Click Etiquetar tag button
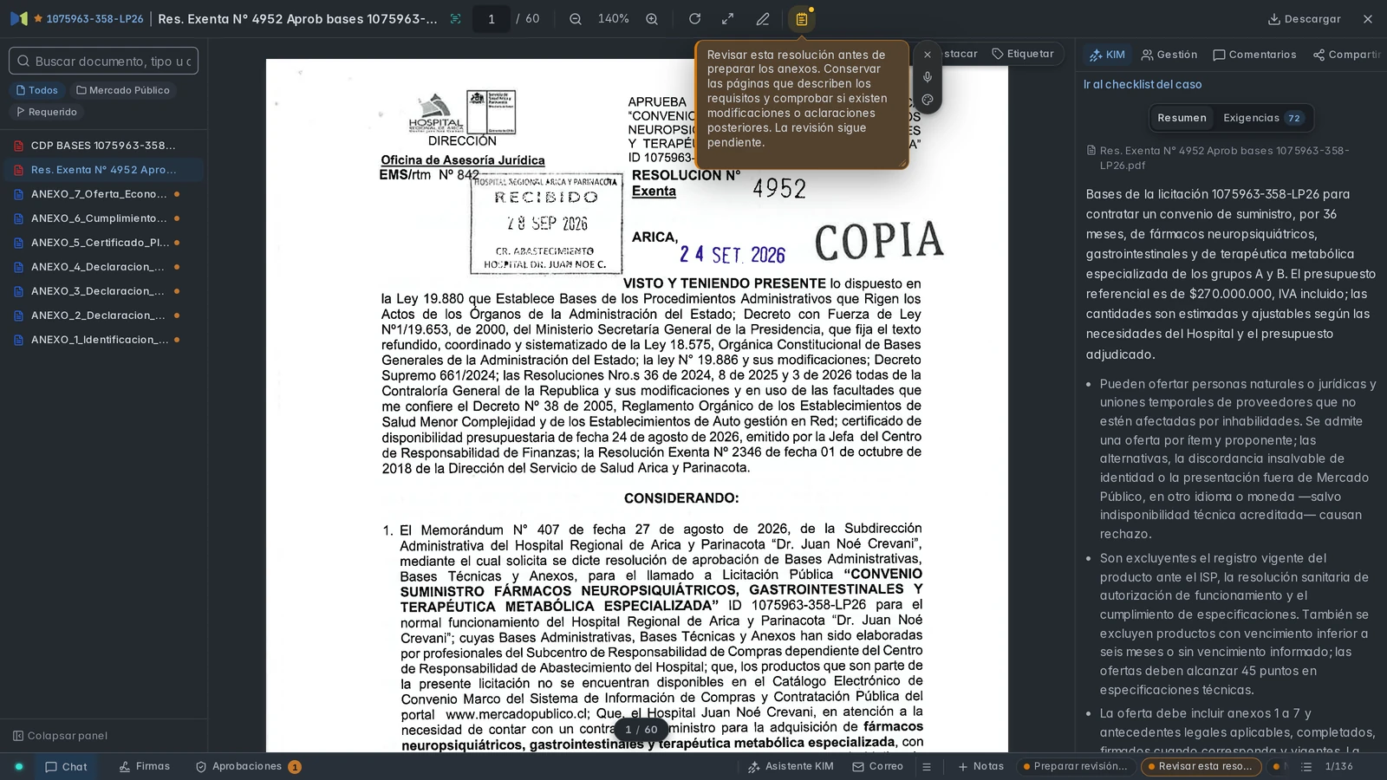The width and height of the screenshot is (1387, 780). tap(1023, 54)
